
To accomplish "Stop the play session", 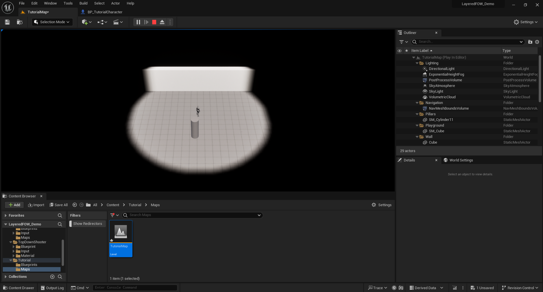I will (154, 22).
